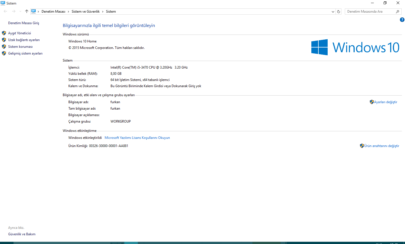
Task: Click the search magnifier icon
Action: [397, 12]
